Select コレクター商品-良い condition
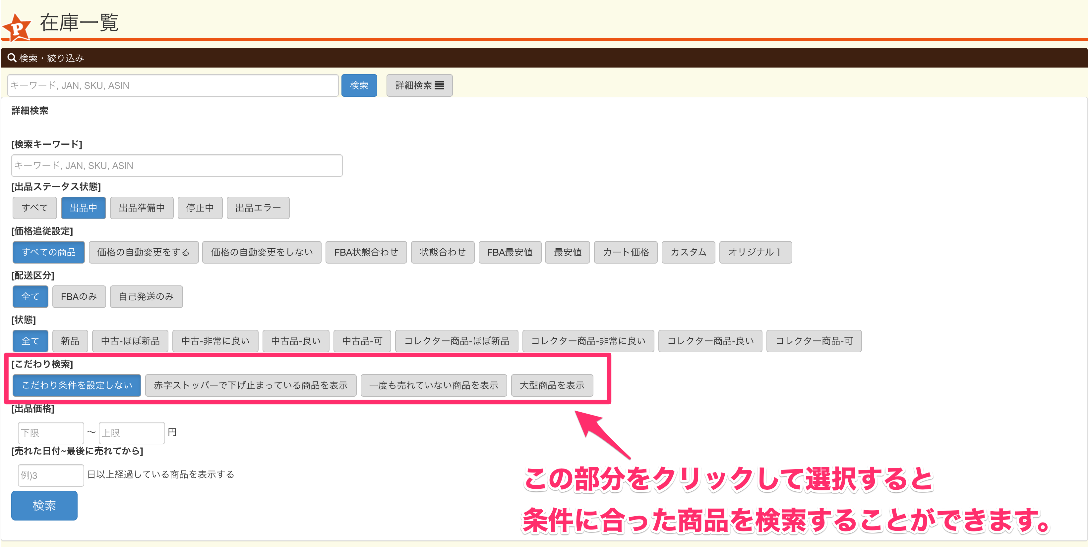The width and height of the screenshot is (1090, 547). pyautogui.click(x=710, y=341)
